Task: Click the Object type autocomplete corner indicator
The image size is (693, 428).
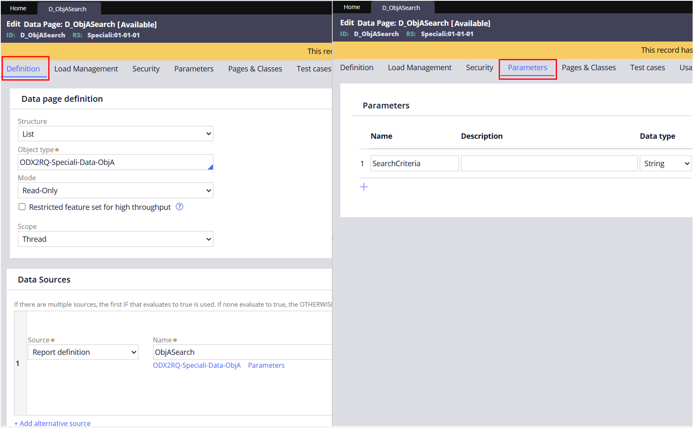Action: (210, 167)
